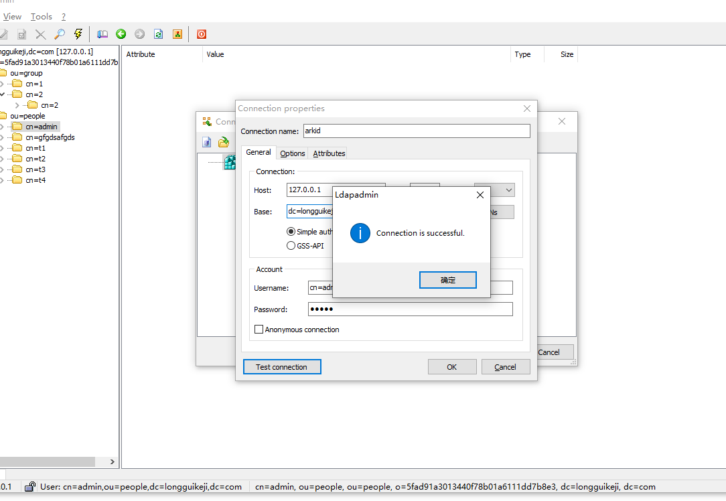The image size is (726, 501).
Task: Select the cn=t3 tree entry
Action: (35, 169)
